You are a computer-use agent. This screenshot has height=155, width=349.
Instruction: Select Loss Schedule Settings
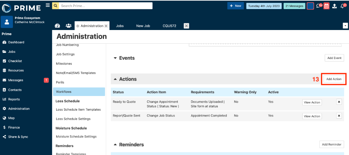coord(73,119)
